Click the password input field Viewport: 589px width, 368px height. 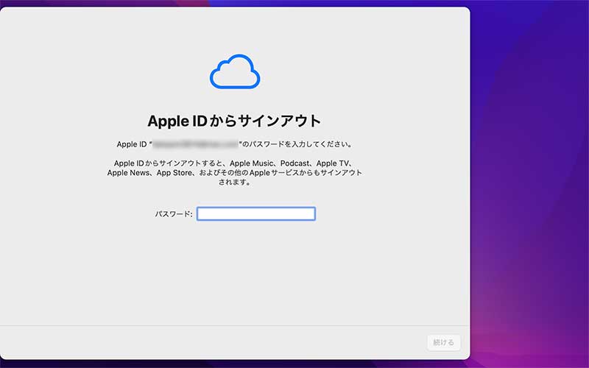(256, 213)
